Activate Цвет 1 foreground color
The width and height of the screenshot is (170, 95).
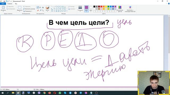[86, 9]
